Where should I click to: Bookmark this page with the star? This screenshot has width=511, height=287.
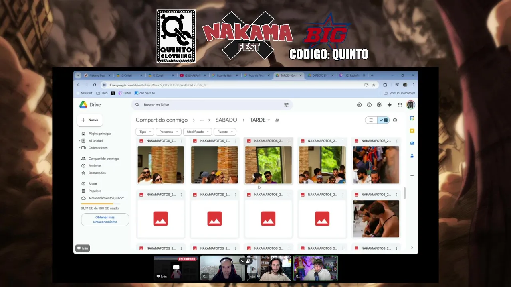pos(374,85)
